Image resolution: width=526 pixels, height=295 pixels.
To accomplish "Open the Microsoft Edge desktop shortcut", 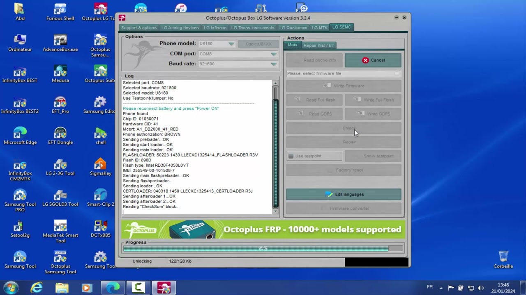I will pyautogui.click(x=20, y=136).
